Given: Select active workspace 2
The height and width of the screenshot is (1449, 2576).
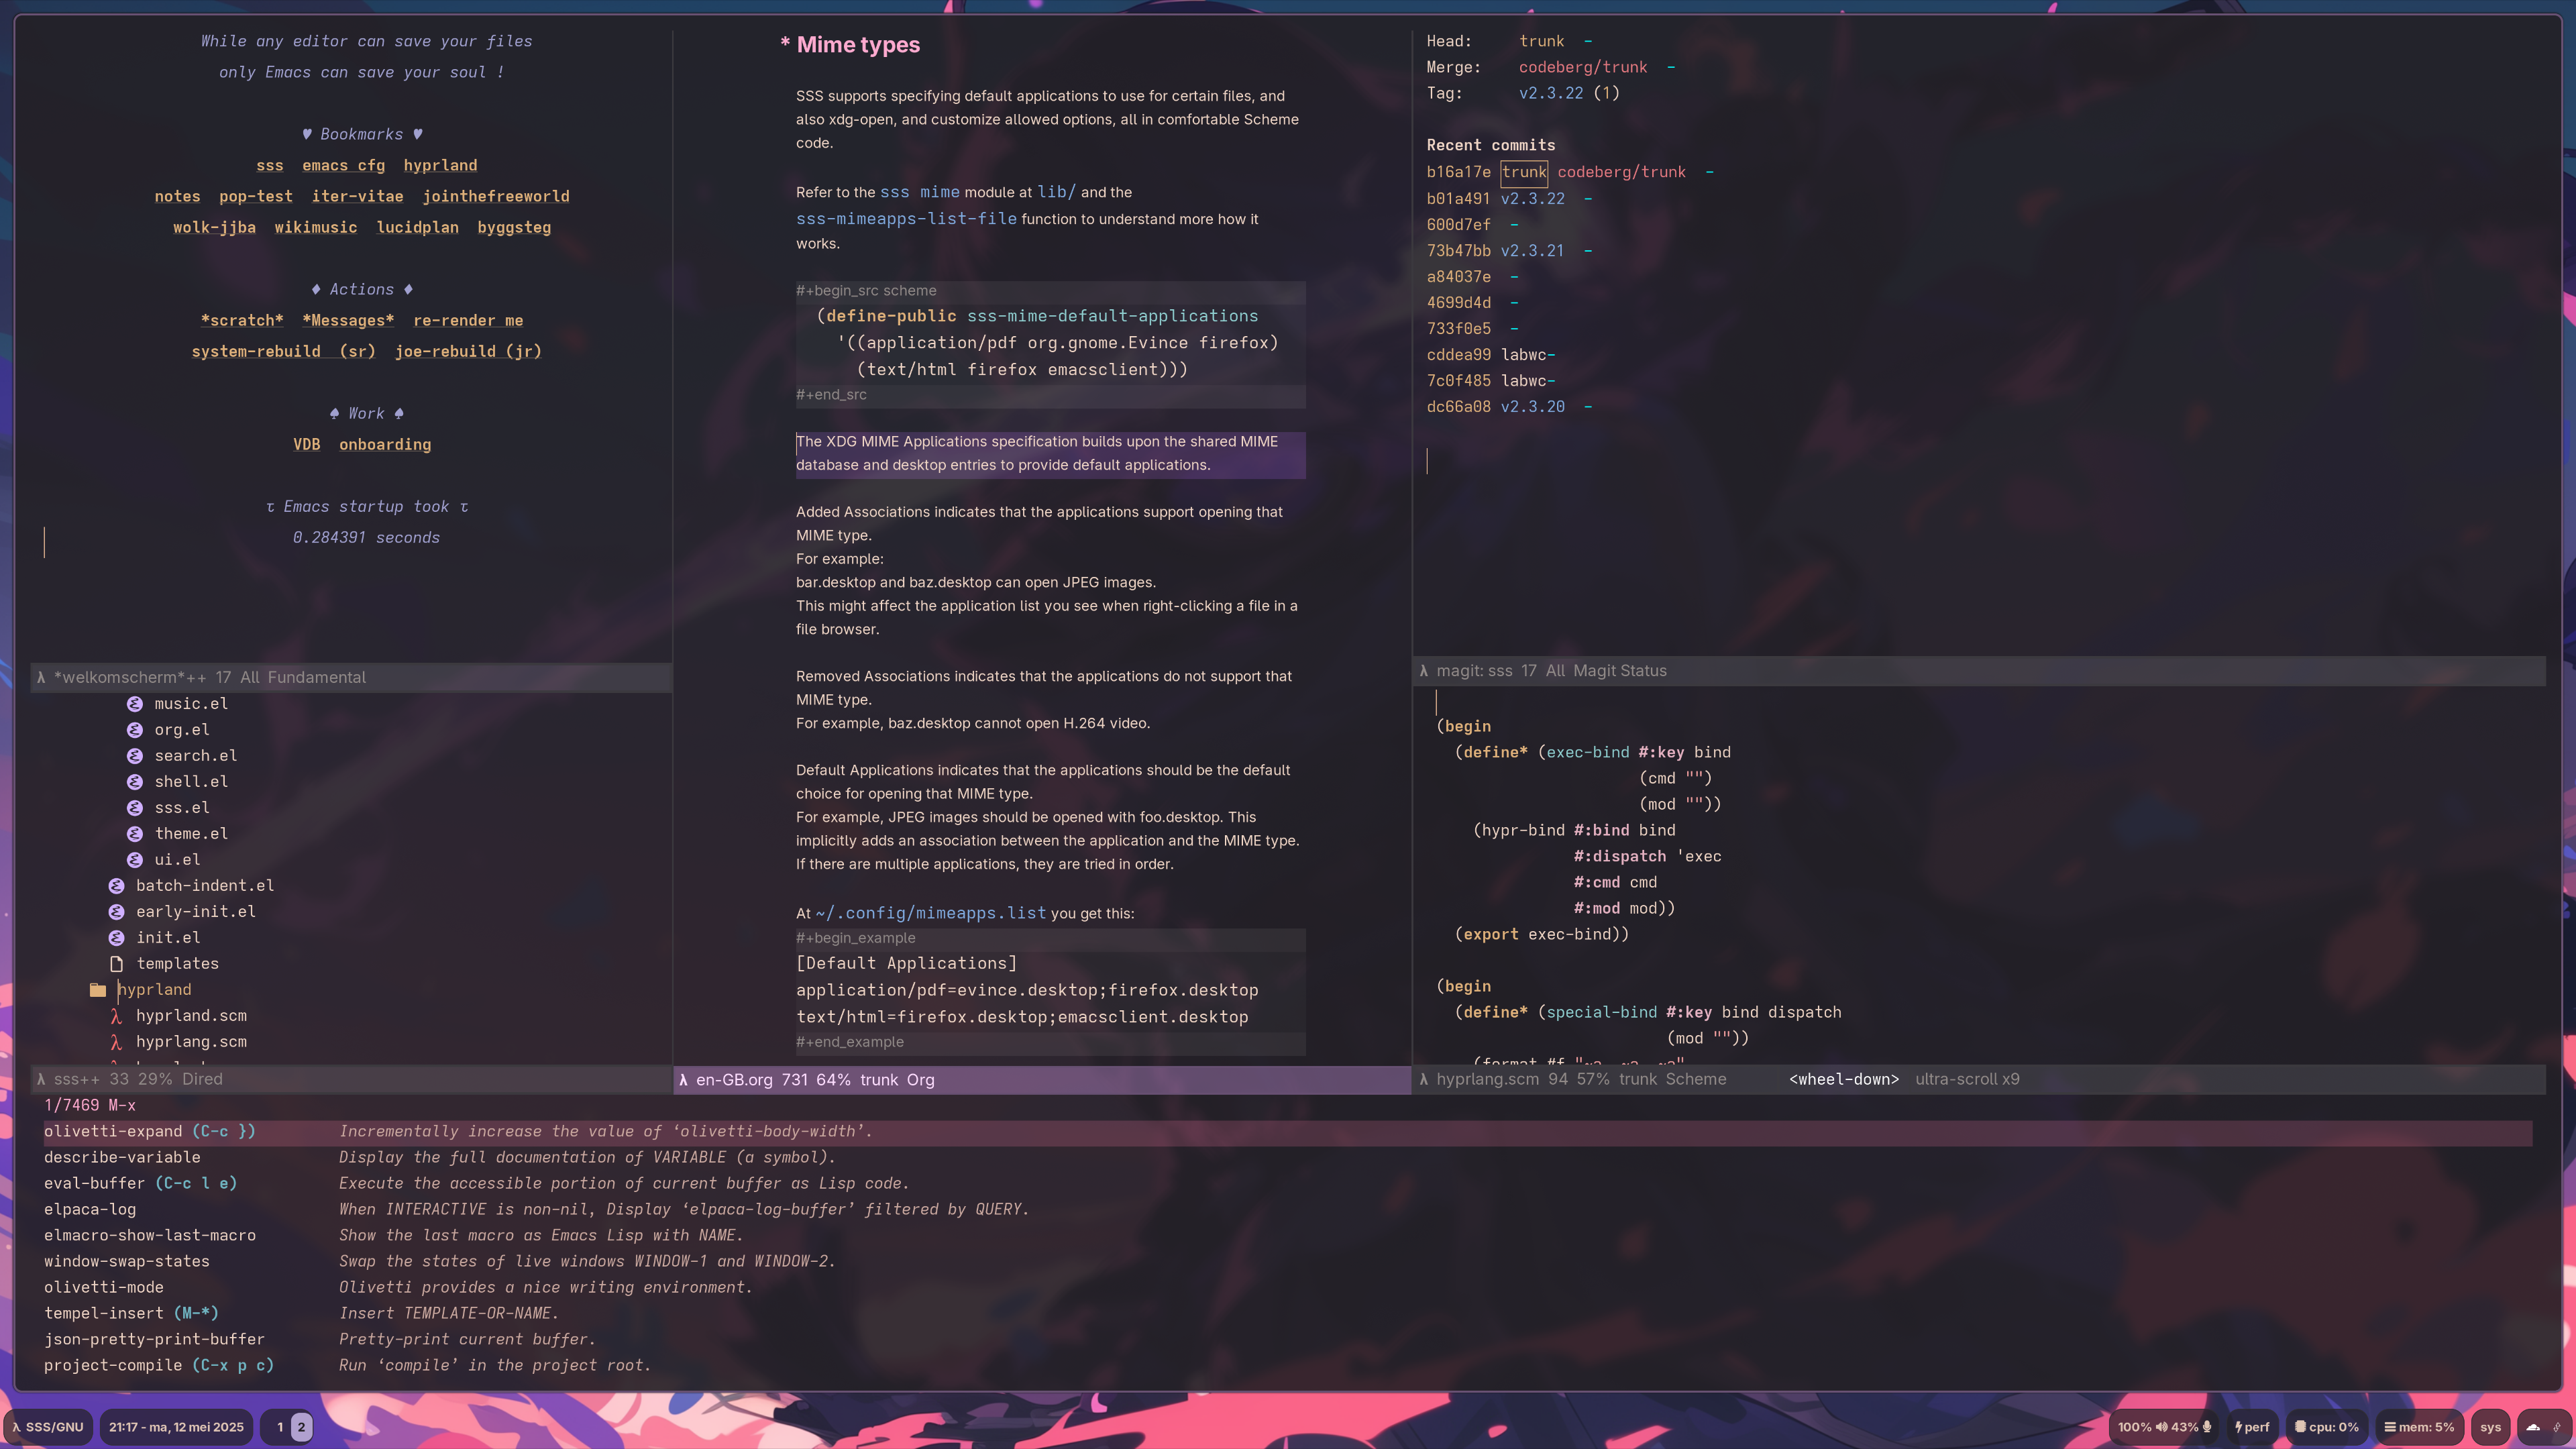Looking at the screenshot, I should pos(301,1427).
